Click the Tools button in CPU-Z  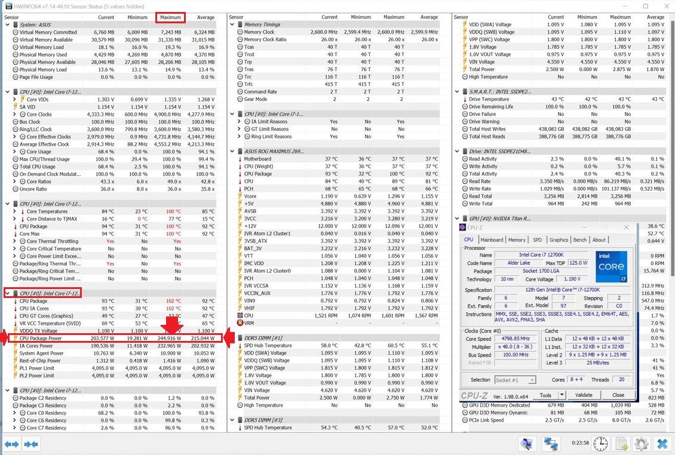click(x=545, y=395)
